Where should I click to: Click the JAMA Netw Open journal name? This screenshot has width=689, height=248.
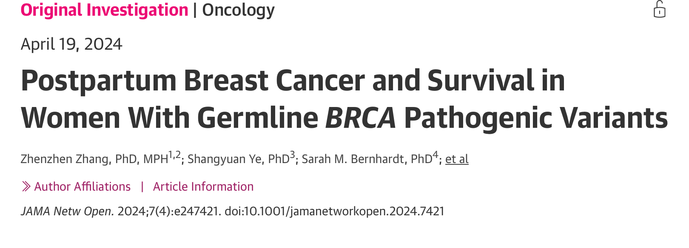point(67,211)
